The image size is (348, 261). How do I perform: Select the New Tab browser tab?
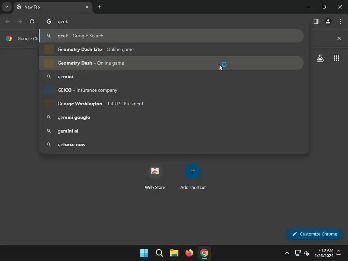coord(53,7)
